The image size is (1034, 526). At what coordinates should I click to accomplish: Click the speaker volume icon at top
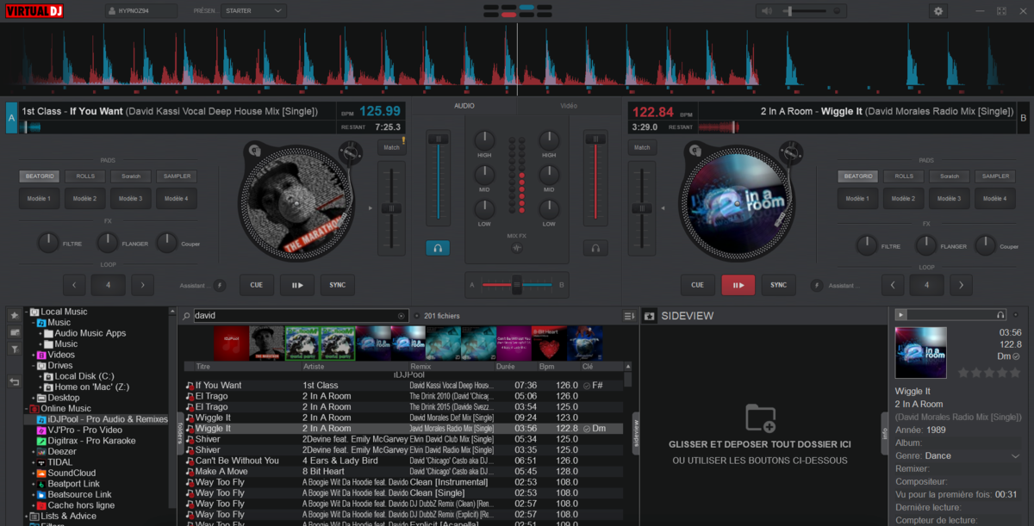(768, 11)
